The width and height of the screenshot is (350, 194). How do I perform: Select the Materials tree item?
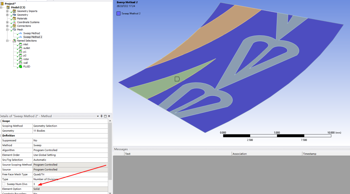point(22,18)
